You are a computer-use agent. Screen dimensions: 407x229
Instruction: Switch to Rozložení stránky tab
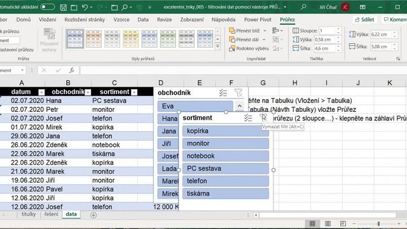click(85, 20)
